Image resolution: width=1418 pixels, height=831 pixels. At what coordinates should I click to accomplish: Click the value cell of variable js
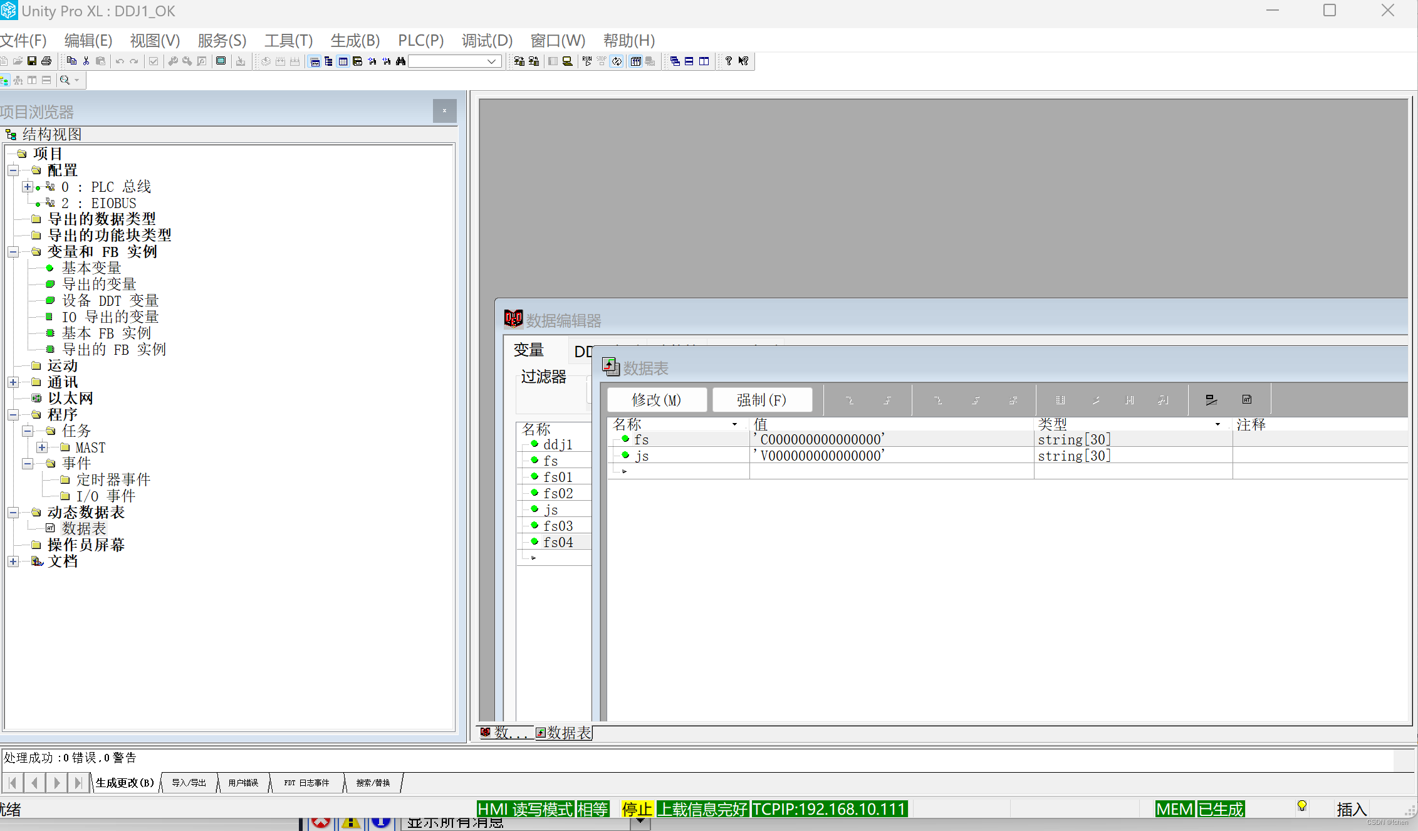point(890,456)
